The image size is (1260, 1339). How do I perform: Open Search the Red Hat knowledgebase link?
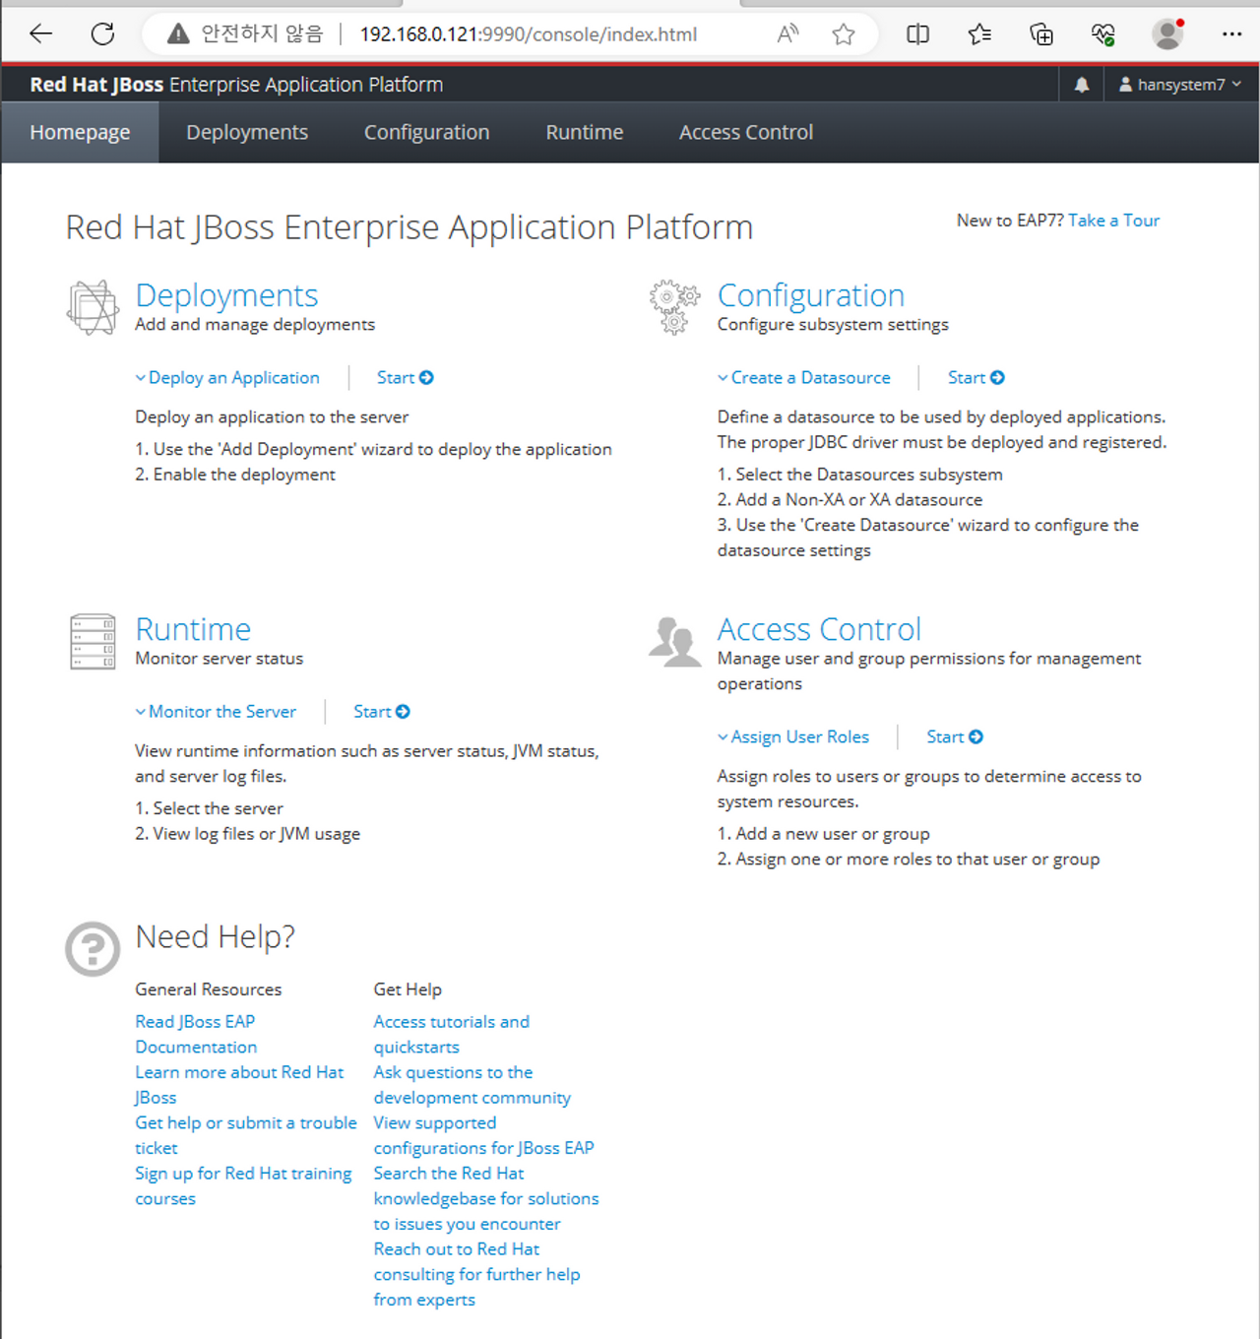click(486, 1198)
